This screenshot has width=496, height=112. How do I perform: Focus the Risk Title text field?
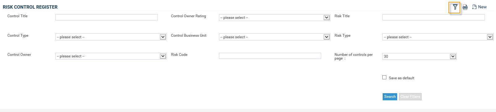(x=434, y=17)
